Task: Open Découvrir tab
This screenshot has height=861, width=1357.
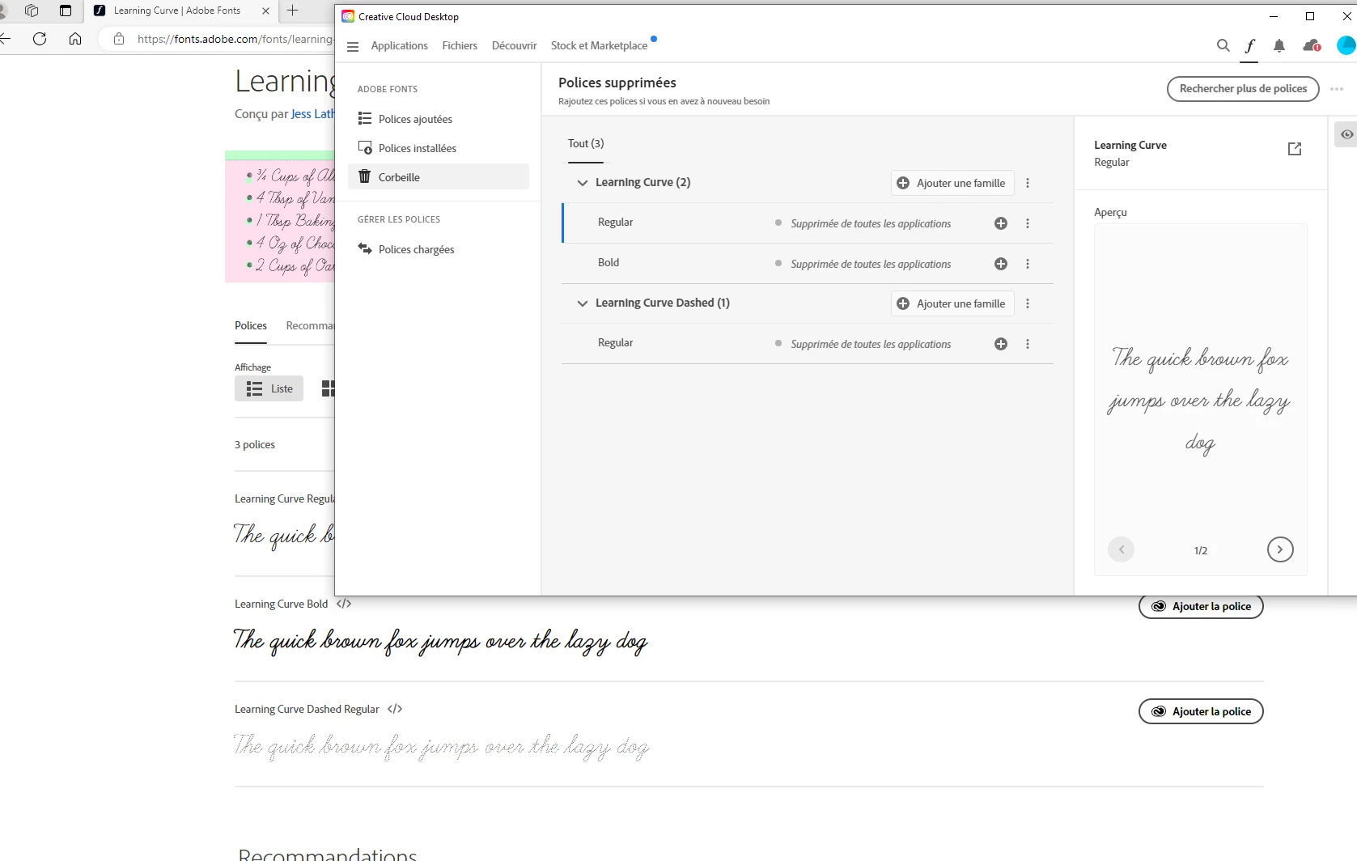Action: click(515, 46)
